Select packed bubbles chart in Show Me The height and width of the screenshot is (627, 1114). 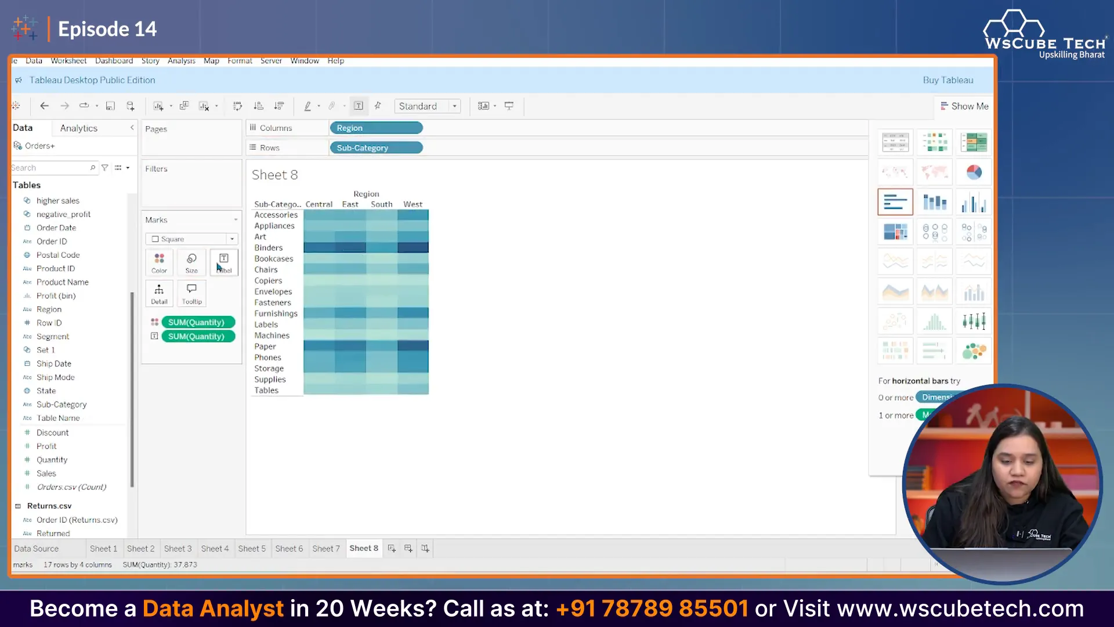click(x=974, y=351)
